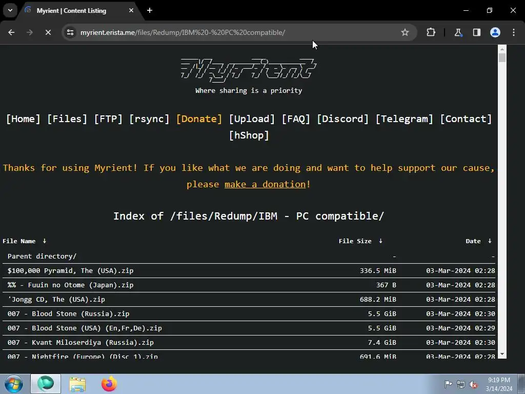Open the [Contact] navigation link
525x394 pixels.
466,119
